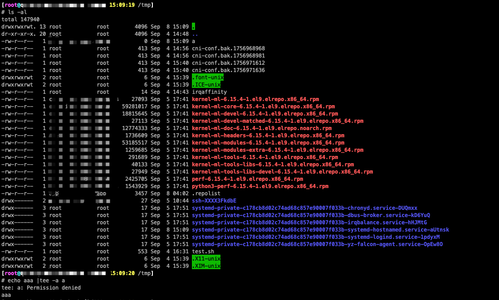The height and width of the screenshot is (300, 499).
Task: Click python3-perf-6.15.4-1 rpm filename
Action: coord(260,186)
